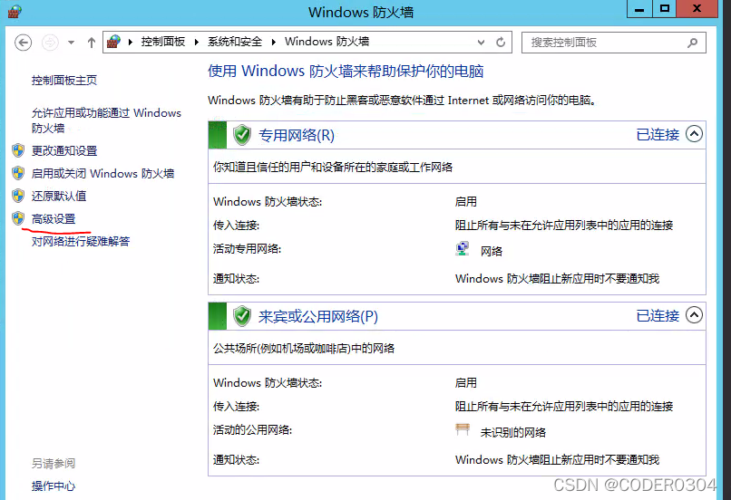Viewport: 731px width, 500px height.
Task: Open 允许应用或功能通过 Windows 防火墙
Action: (x=106, y=120)
